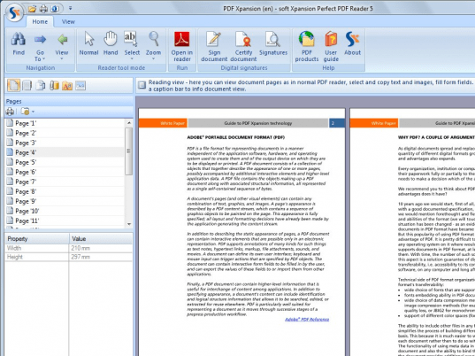Screen dimensions: 475x356
Task: Select Page '8' in the Pages list
Action: tap(65, 191)
